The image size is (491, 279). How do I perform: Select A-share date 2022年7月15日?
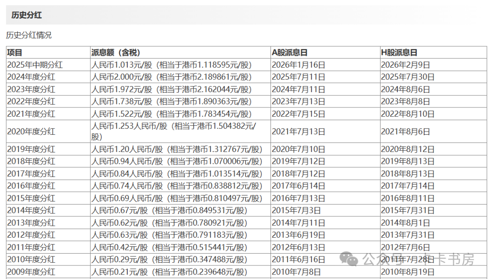[298, 114]
